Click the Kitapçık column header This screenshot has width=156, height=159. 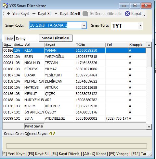pos(137,45)
